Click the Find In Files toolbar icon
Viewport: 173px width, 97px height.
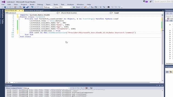[x=85, y=7]
